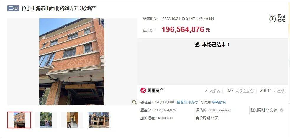Click the 143 次延时 delay count
The image size is (290, 140).
[205, 19]
